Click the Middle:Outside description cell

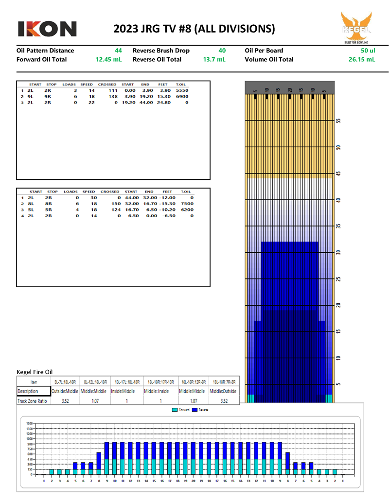pyautogui.click(x=224, y=391)
